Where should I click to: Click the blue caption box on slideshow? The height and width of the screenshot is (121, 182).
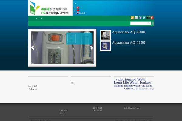coord(79,38)
